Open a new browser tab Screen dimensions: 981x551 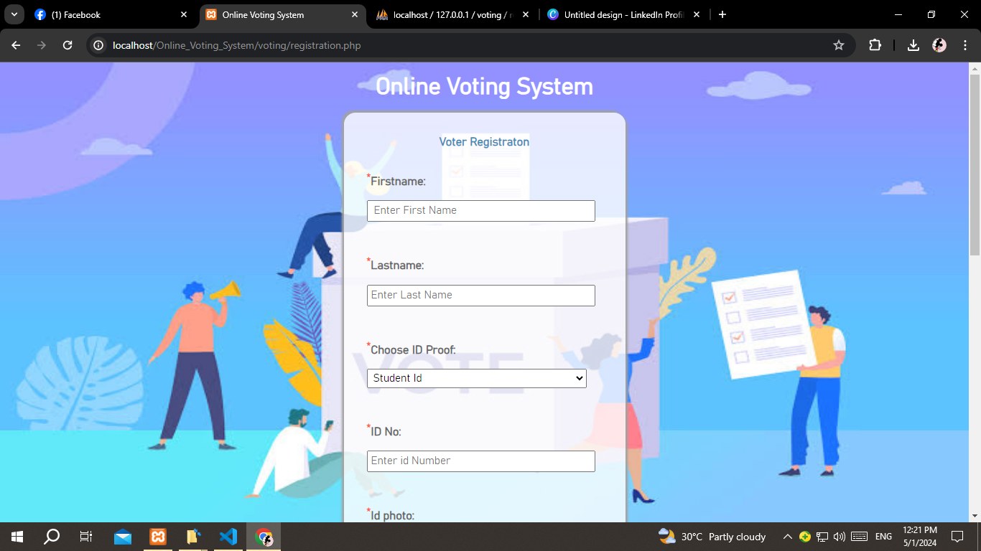click(722, 14)
